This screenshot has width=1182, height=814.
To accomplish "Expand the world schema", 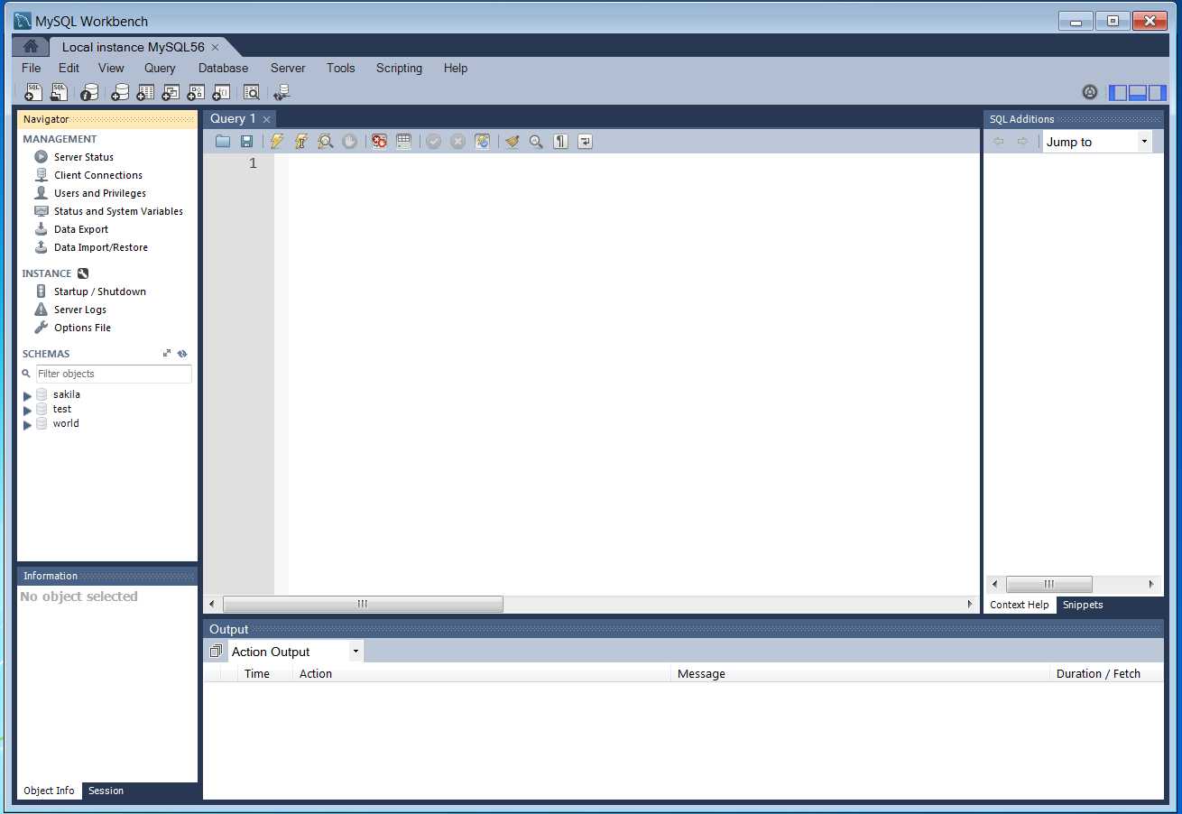I will [x=27, y=424].
